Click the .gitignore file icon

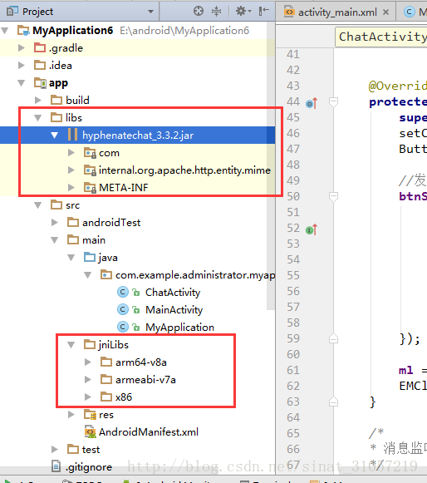(56, 466)
